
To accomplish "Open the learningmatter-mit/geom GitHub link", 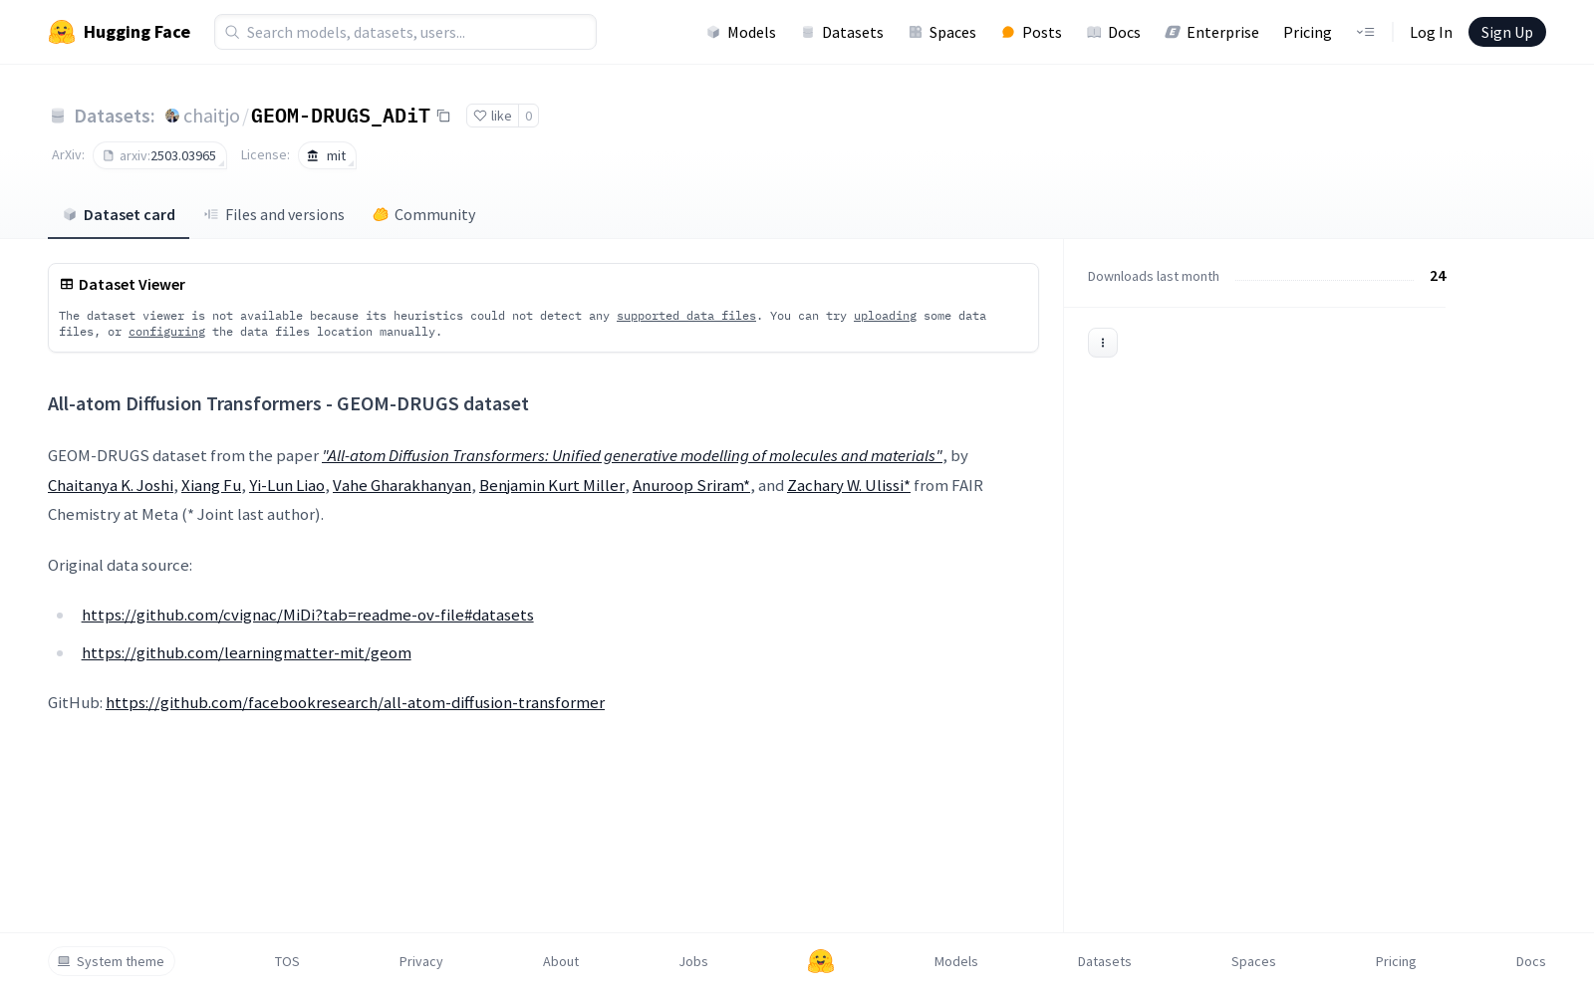I will [x=246, y=652].
